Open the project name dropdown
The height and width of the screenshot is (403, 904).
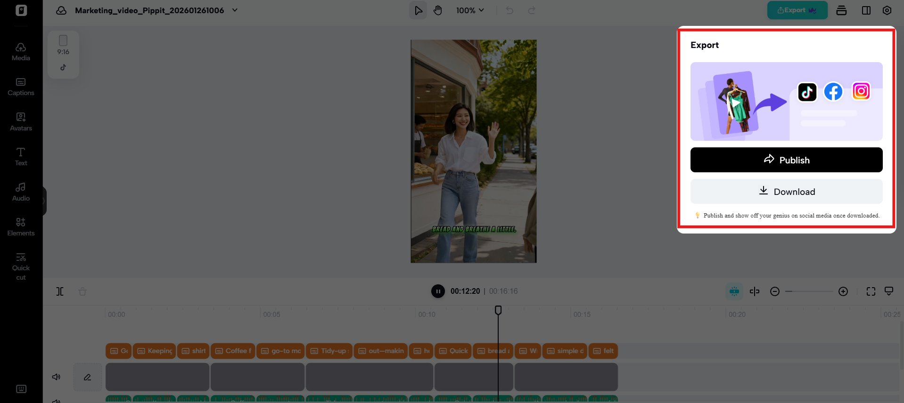[235, 10]
